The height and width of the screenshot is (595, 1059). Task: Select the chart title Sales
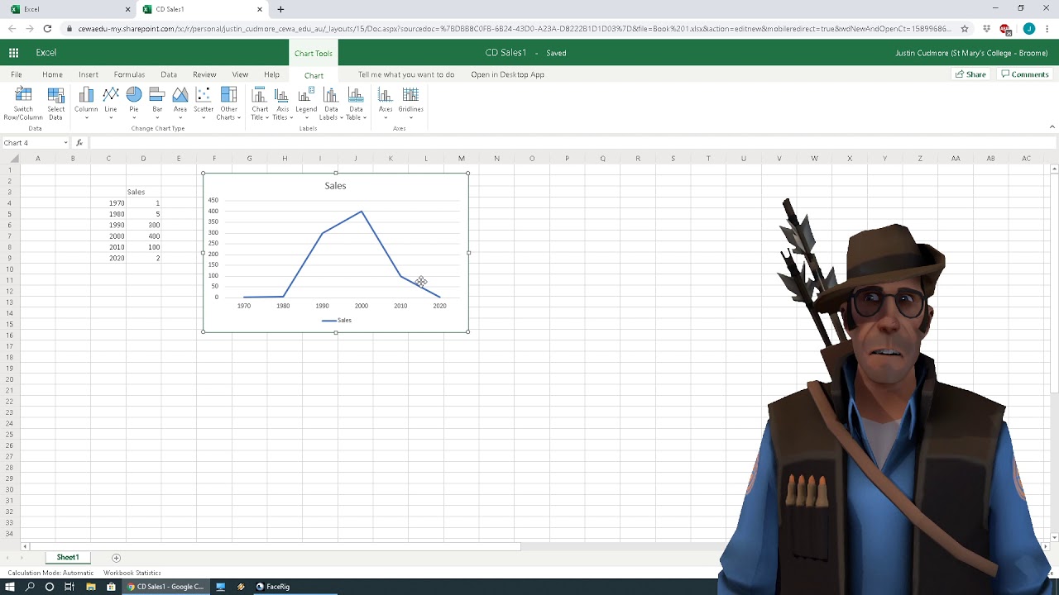tap(335, 186)
